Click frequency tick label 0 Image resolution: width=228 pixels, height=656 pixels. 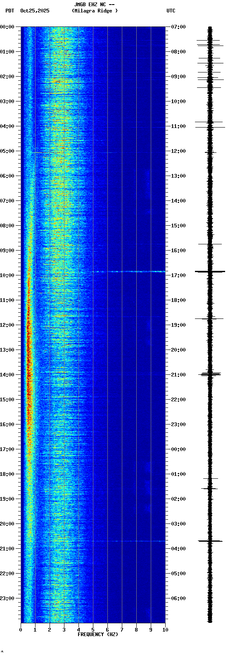point(21,630)
